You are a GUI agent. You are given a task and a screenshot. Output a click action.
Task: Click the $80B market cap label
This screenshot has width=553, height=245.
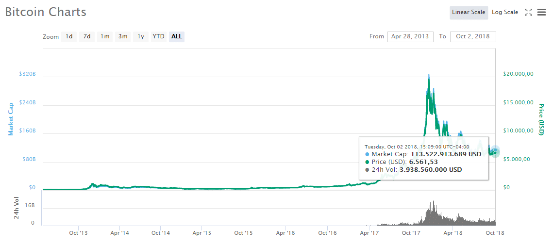point(29,159)
